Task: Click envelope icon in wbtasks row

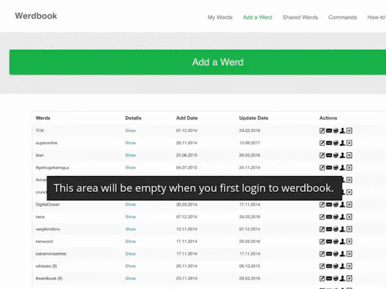Action: [329, 266]
